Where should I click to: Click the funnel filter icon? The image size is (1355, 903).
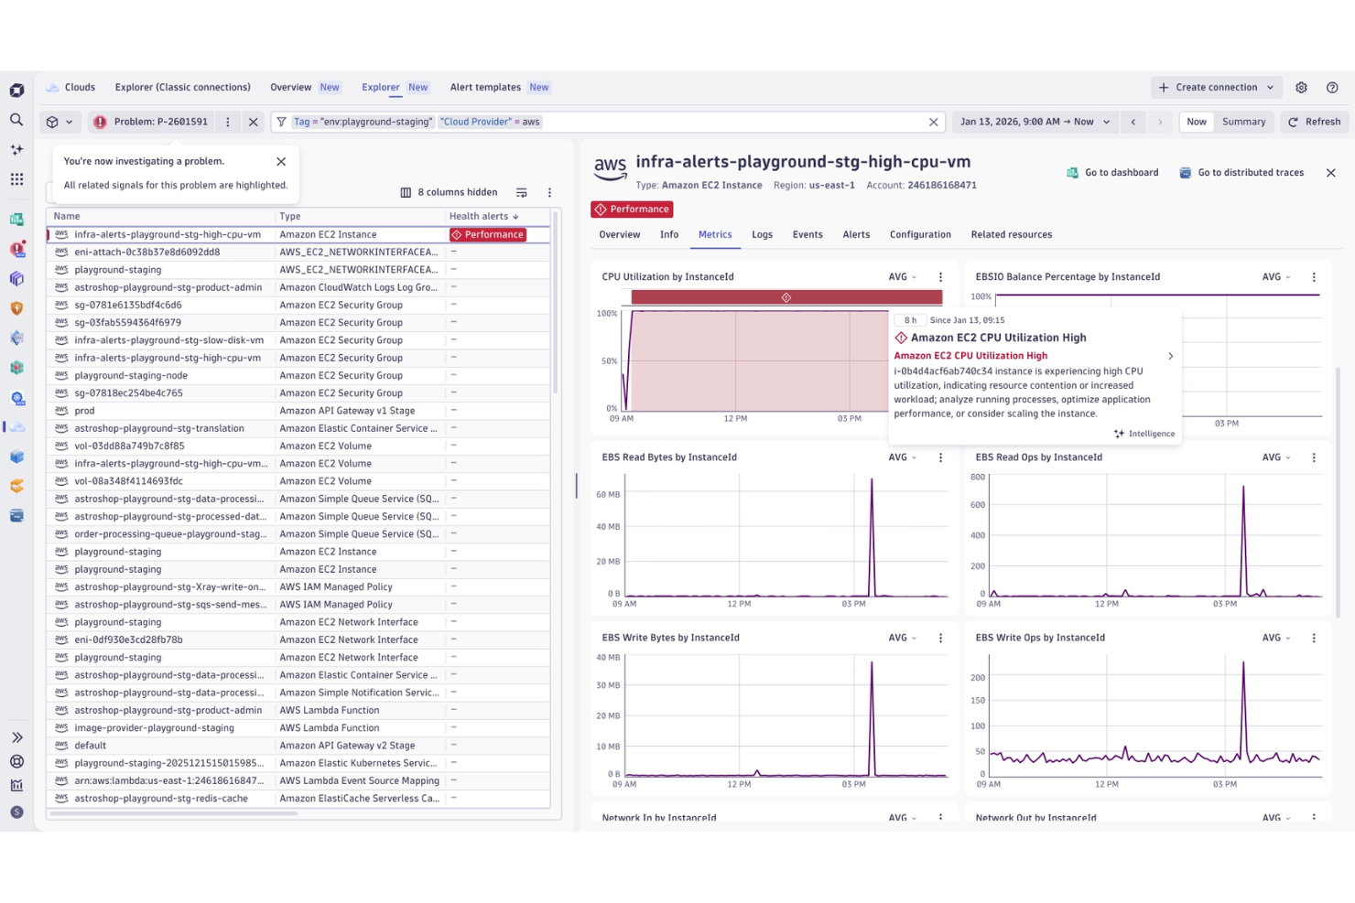281,122
